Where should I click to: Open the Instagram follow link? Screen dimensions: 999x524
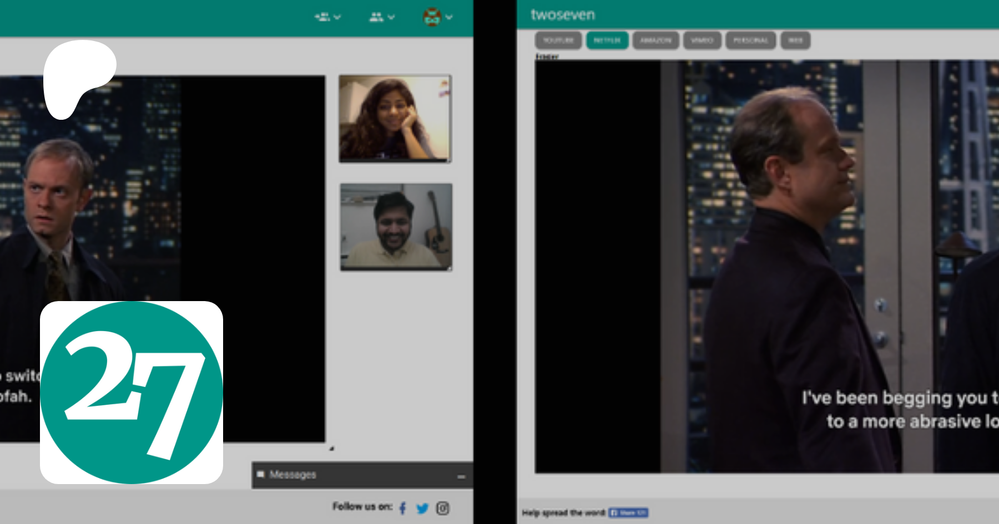click(x=442, y=508)
